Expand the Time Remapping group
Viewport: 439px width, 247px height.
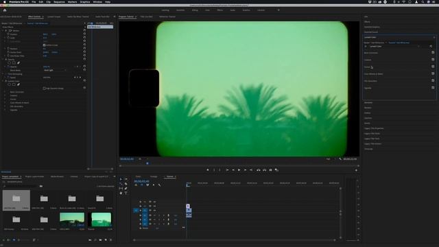[3, 74]
